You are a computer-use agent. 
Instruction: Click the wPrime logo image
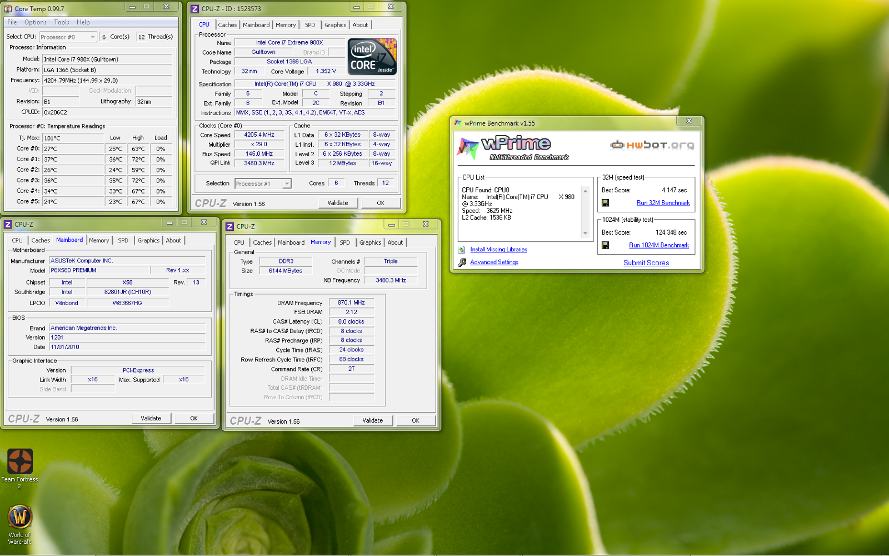[513, 148]
